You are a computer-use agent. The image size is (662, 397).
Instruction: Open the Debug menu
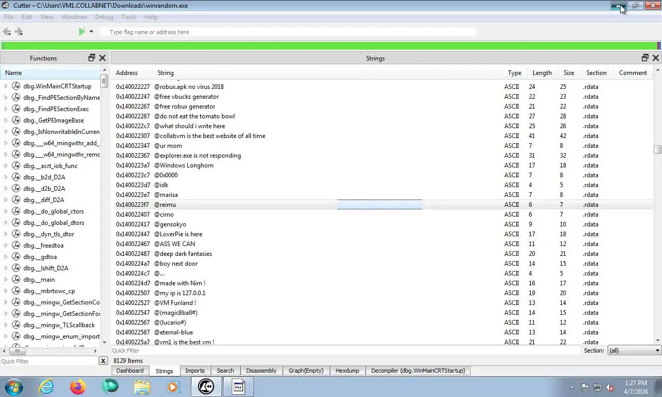[x=104, y=17]
